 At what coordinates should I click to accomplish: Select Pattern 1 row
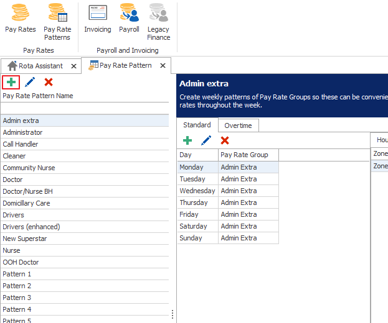(x=85, y=274)
